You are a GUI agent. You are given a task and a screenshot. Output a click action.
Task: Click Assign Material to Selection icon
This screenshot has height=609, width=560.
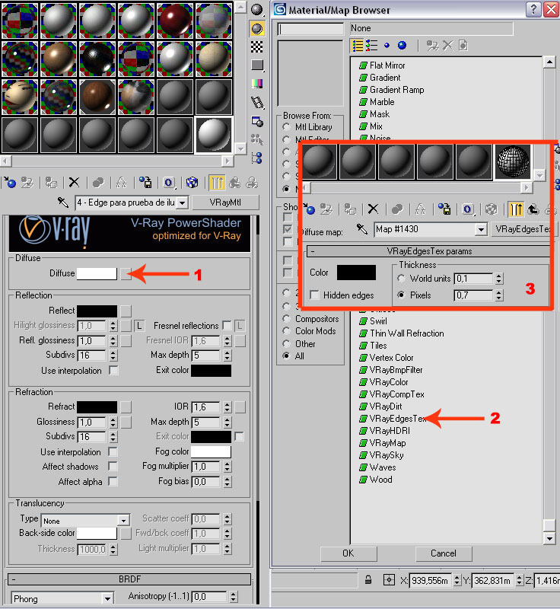point(51,182)
